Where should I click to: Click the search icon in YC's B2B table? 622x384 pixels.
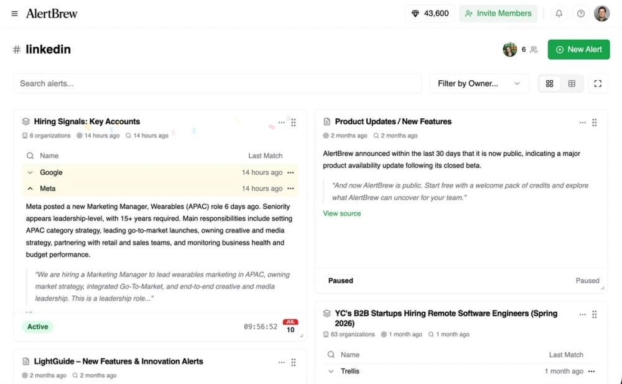click(331, 355)
